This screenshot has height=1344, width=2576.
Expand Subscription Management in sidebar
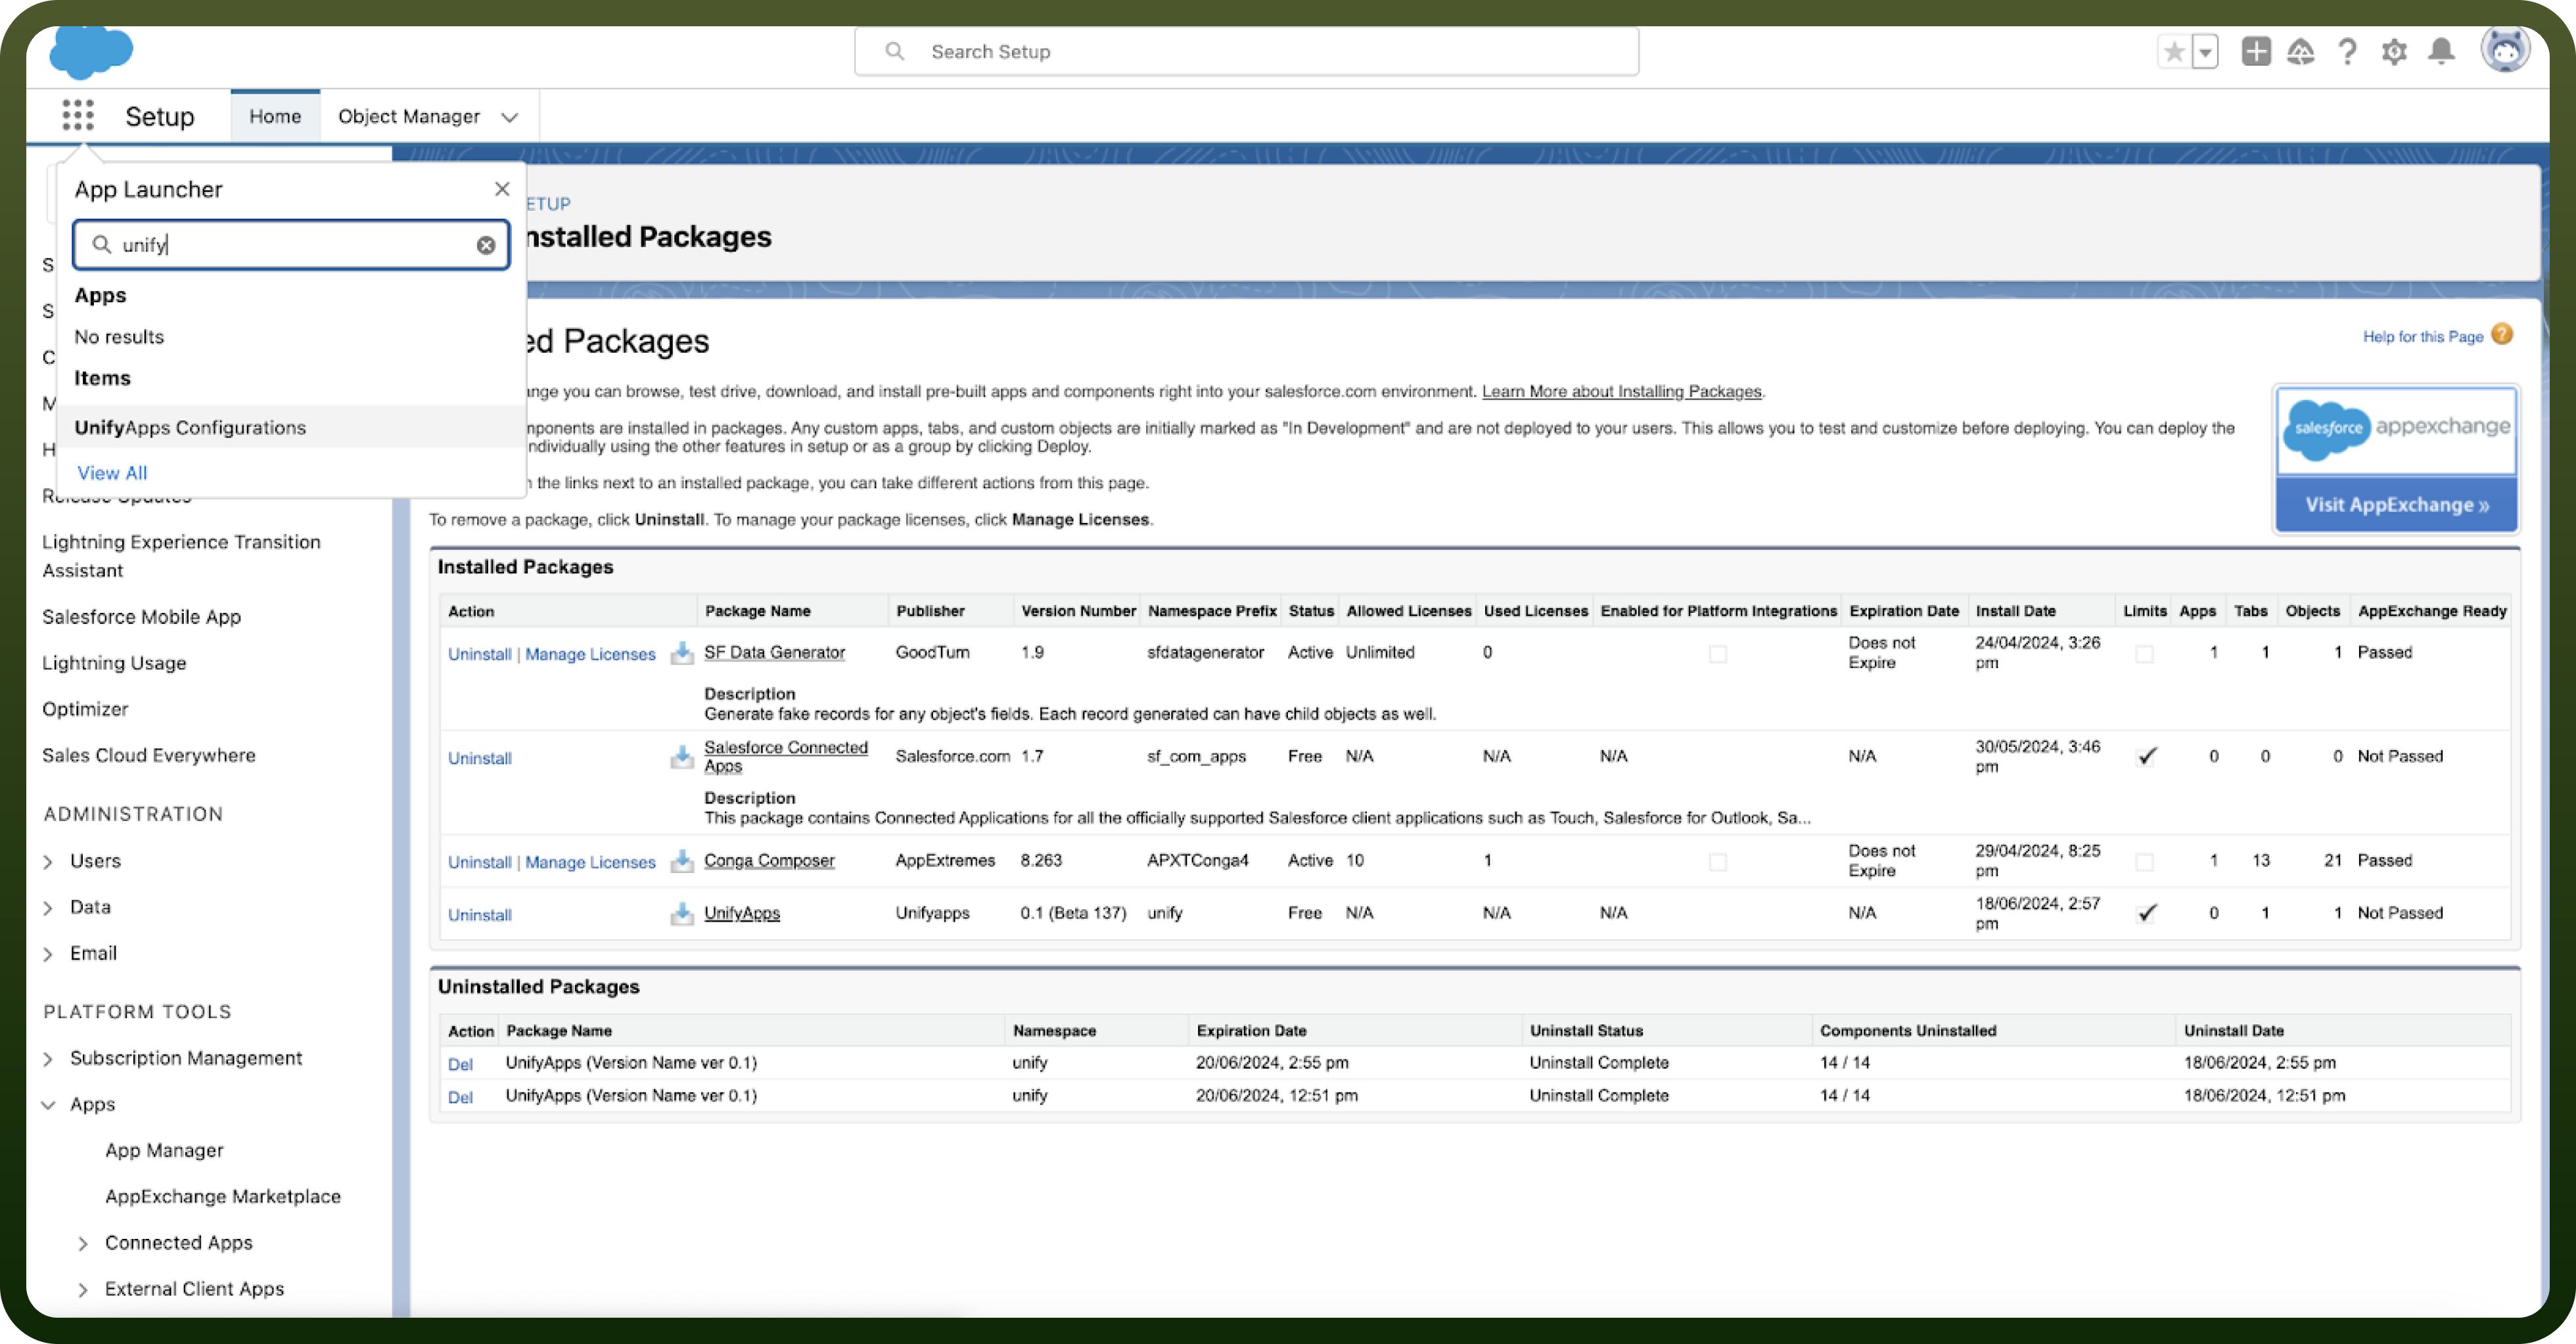click(x=48, y=1059)
